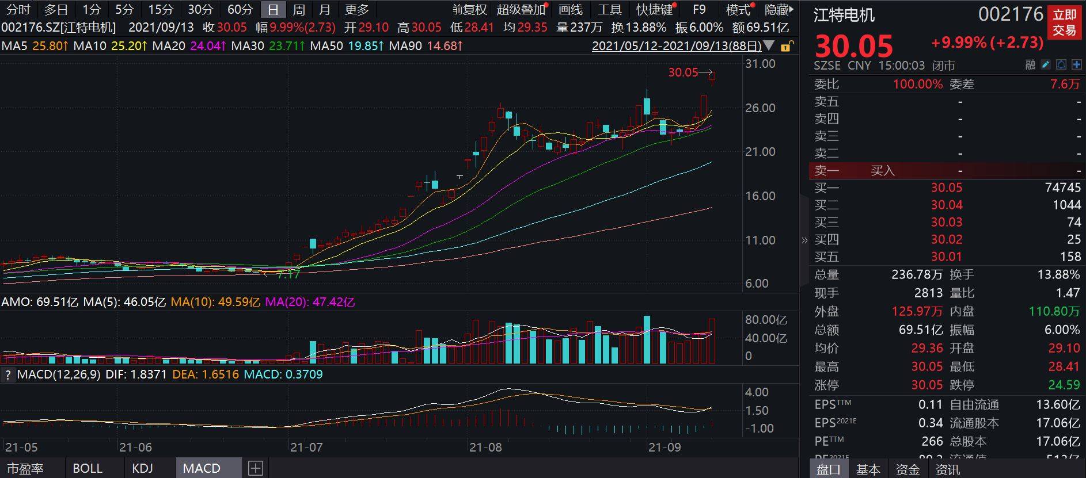Select the 15分 period
The width and height of the screenshot is (1086, 478).
point(161,10)
